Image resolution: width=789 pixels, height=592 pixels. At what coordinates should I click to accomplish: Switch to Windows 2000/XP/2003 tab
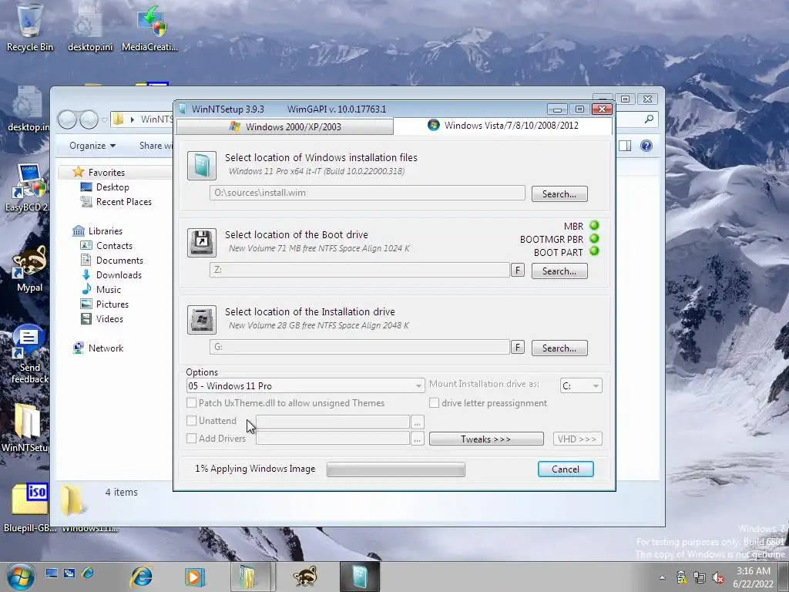pyautogui.click(x=285, y=127)
